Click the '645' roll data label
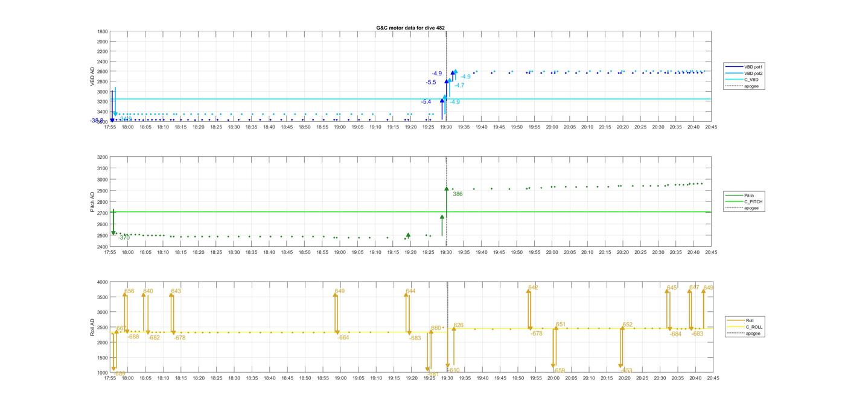This screenshot has height=418, width=845. click(672, 288)
